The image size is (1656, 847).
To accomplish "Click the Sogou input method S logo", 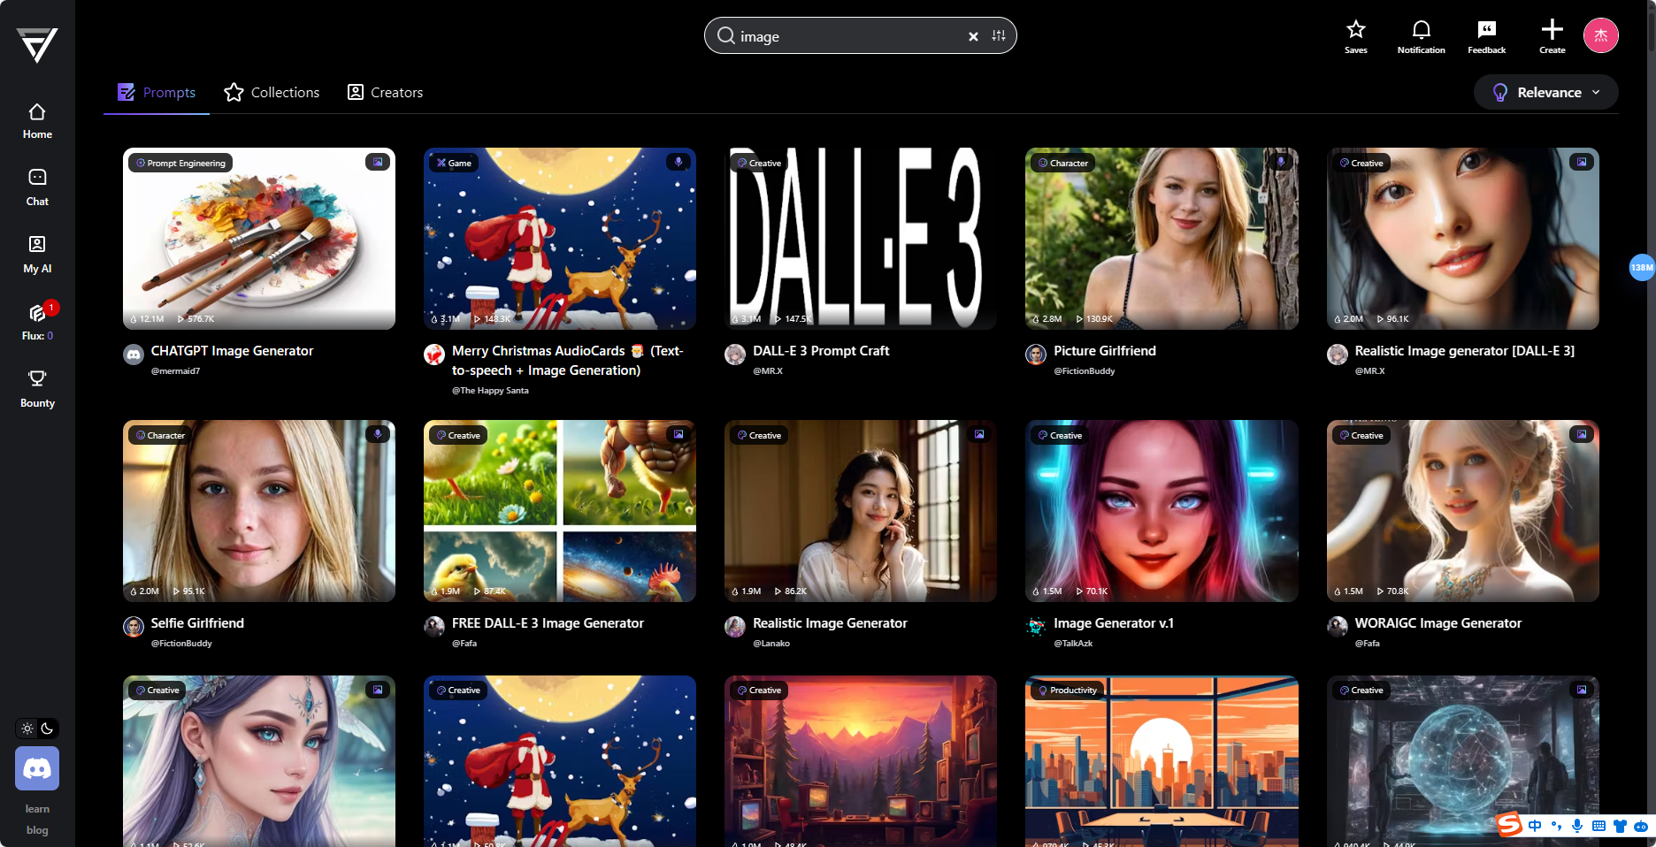I will pyautogui.click(x=1509, y=825).
